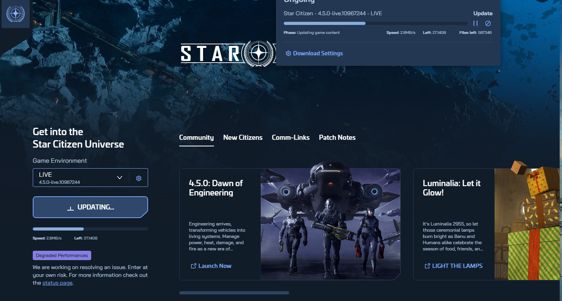This screenshot has width=562, height=301.
Task: Click the Degraded Performances badge
Action: pos(62,255)
